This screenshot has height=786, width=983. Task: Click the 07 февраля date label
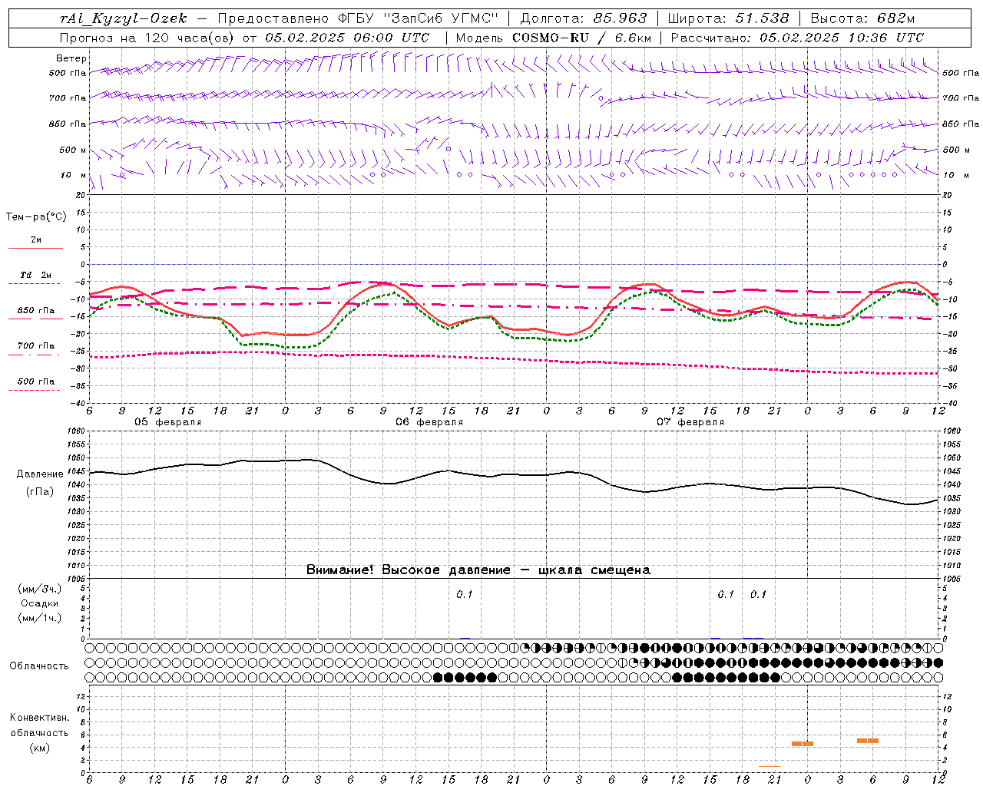[690, 422]
